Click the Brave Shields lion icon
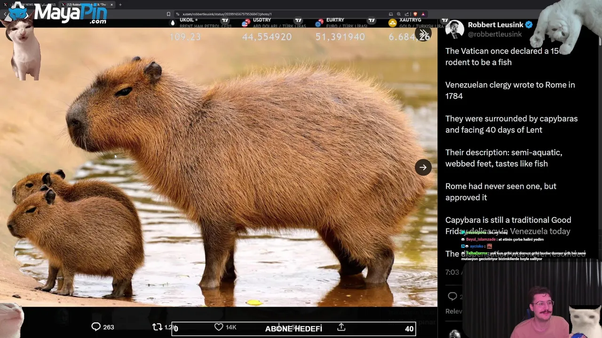Image resolution: width=602 pixels, height=338 pixels. [415, 14]
